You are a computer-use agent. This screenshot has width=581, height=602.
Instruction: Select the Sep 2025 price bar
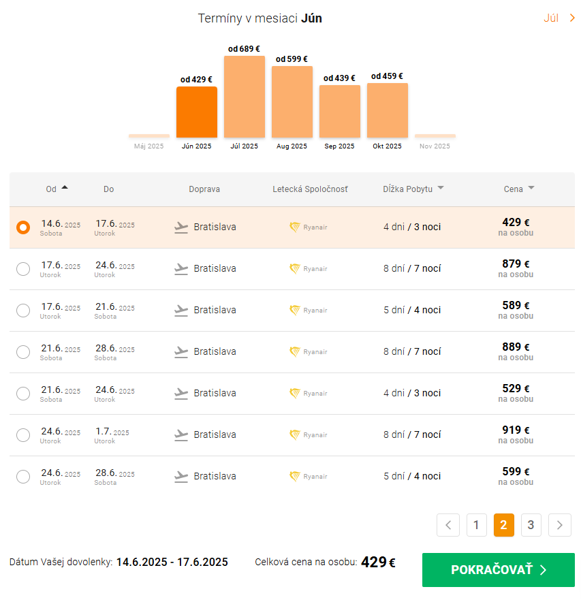pyautogui.click(x=340, y=112)
